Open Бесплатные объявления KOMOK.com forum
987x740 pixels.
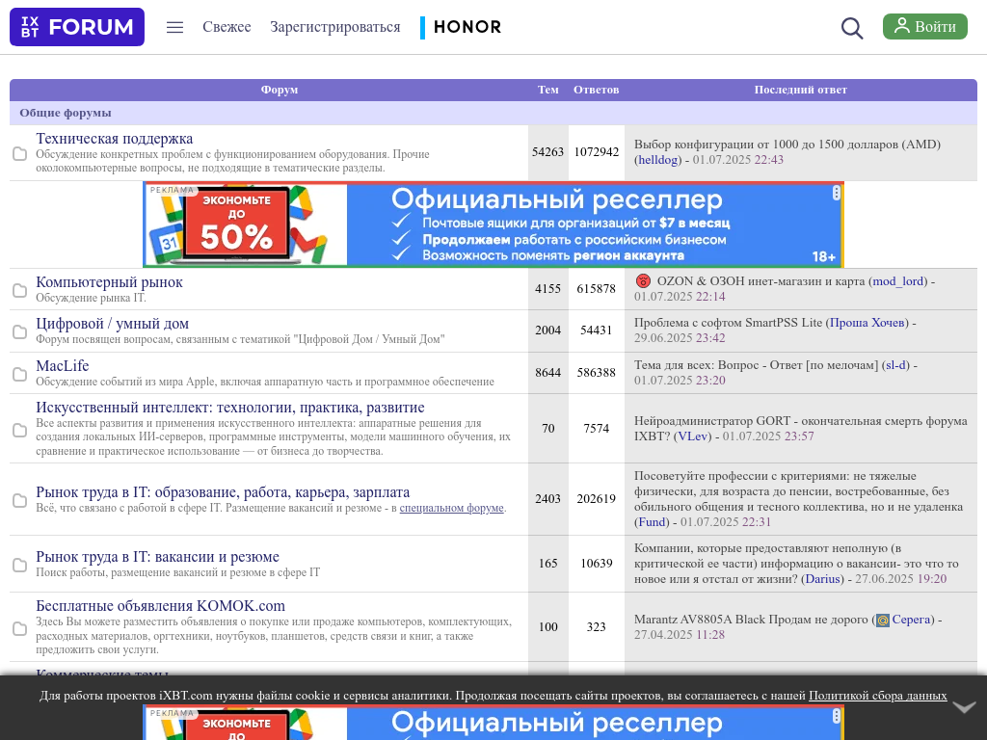[x=160, y=606]
